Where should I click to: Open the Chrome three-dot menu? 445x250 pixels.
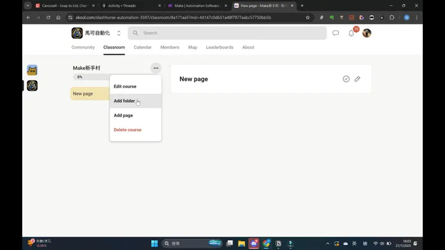pos(417,17)
